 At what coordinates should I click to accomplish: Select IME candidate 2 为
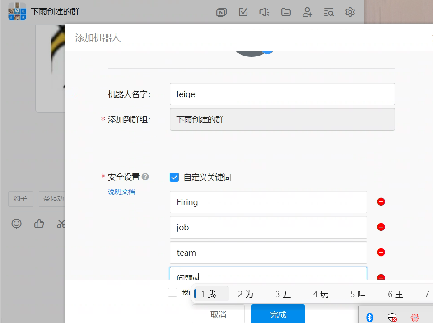[246, 294]
